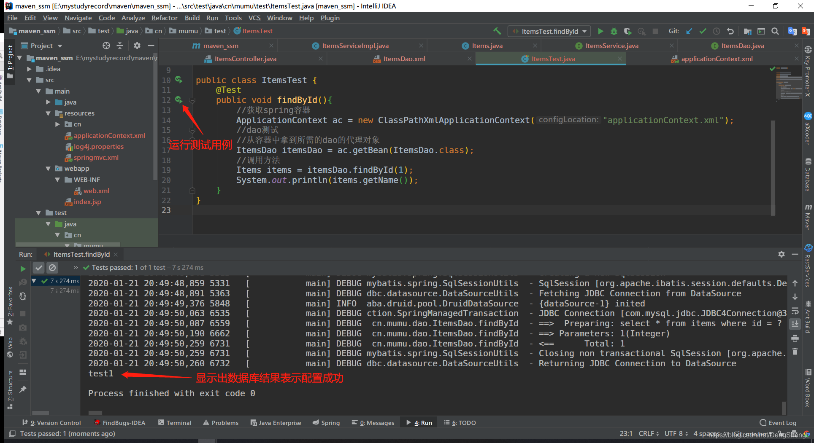
Task: Click locate target icon in Project panel
Action: 106,46
